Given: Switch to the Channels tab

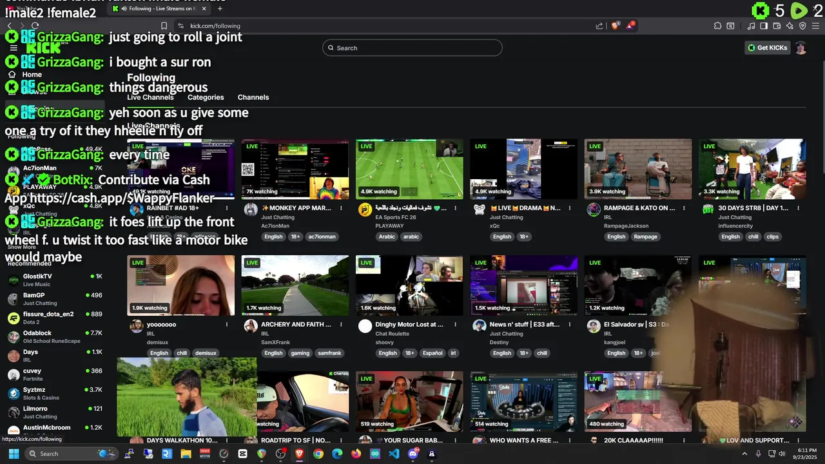Looking at the screenshot, I should click(253, 97).
